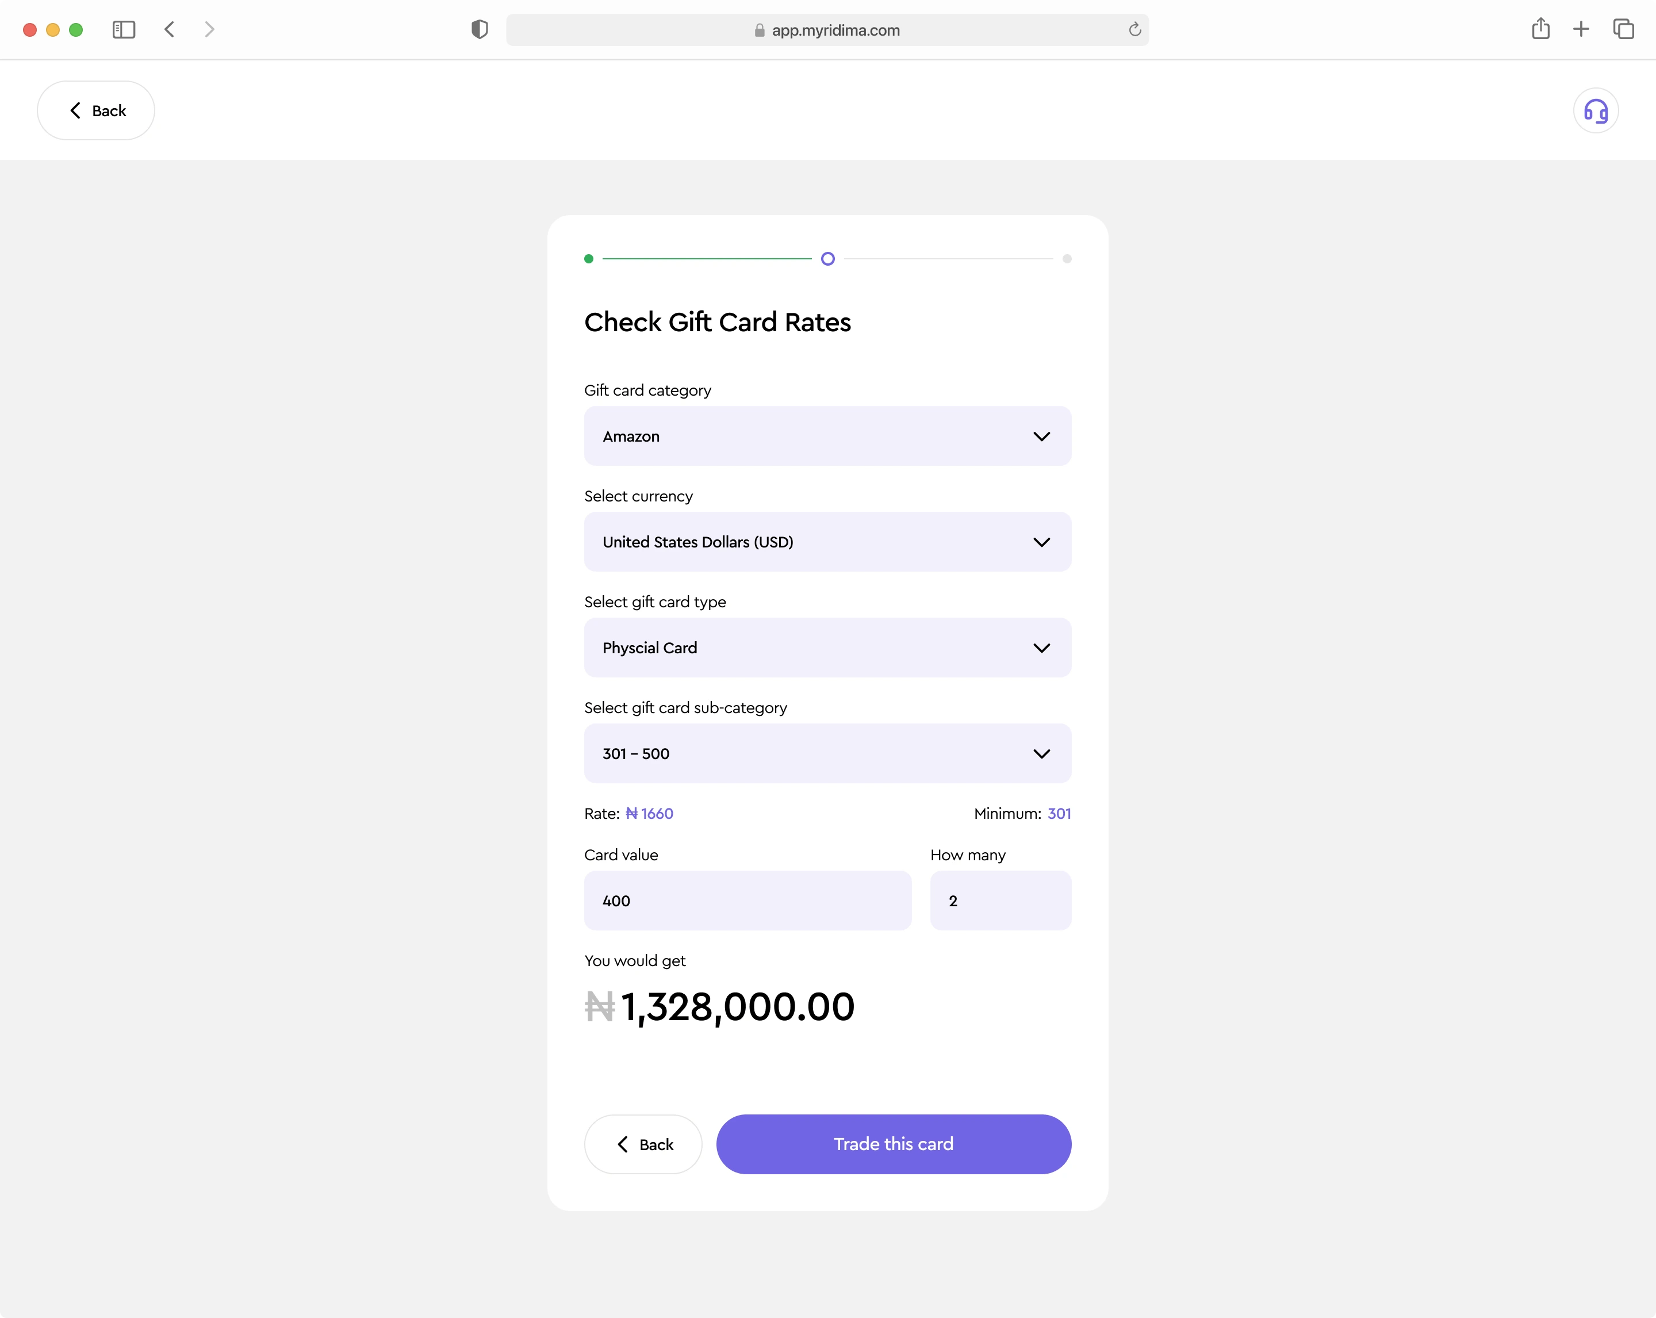Viewport: 1656px width, 1318px height.
Task: Click the yellow minimize window button
Action: 53,30
